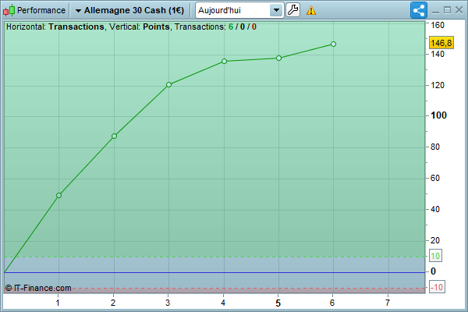Click the yellow 146,8 value label
The image size is (468, 312).
(x=441, y=43)
